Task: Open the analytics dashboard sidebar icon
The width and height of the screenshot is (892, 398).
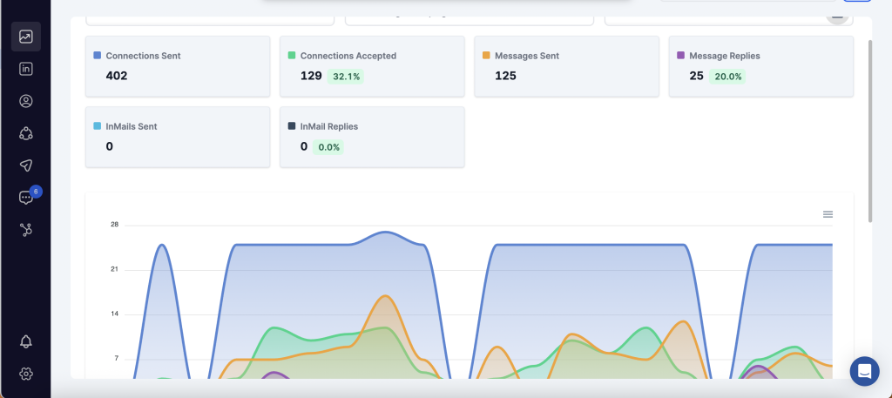Action: click(x=26, y=37)
